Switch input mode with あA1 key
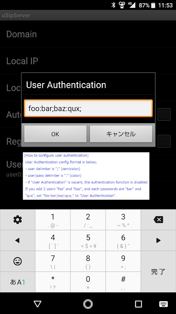This screenshot has width=176, height=314. point(18,282)
